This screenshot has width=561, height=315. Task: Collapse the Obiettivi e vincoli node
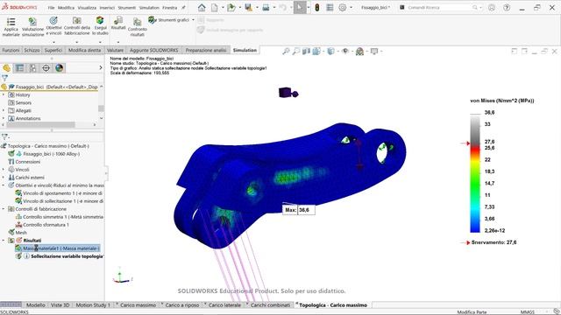4,185
